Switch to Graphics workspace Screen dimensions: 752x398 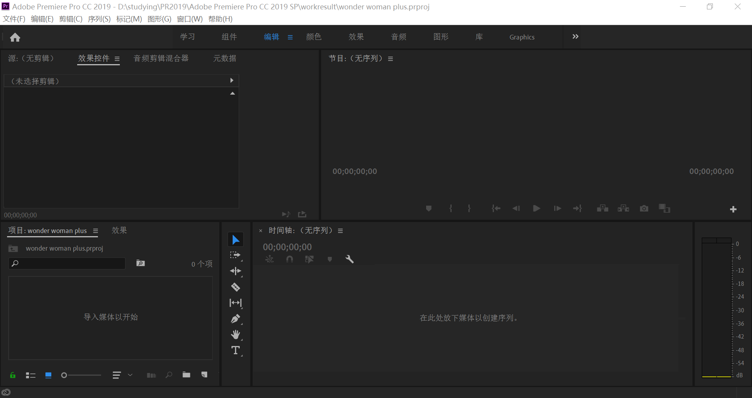[x=522, y=37]
